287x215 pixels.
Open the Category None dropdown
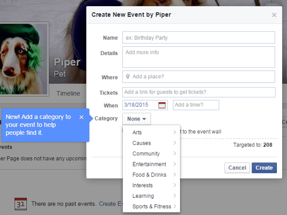[137, 118]
